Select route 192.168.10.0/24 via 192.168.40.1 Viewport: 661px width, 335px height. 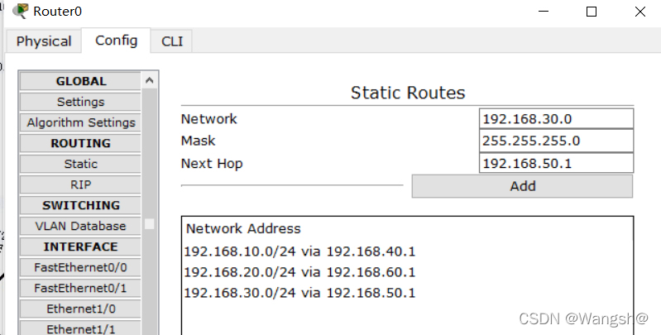299,250
